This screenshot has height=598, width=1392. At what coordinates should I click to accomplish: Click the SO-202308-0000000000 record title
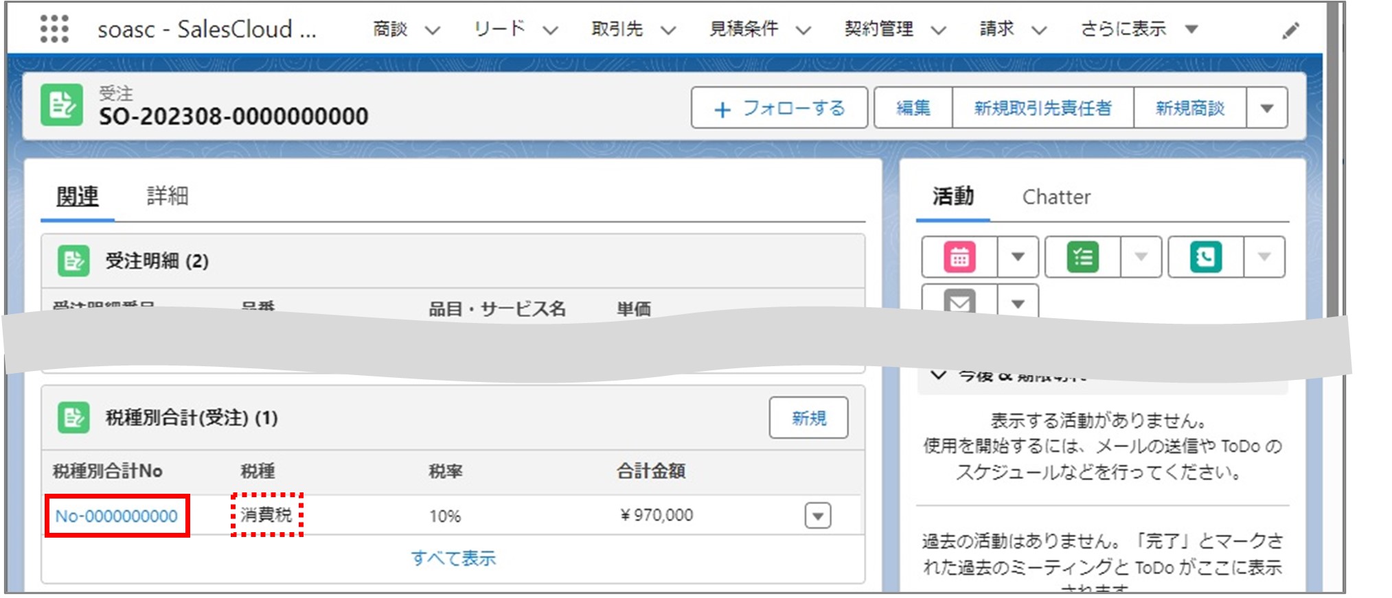[233, 116]
